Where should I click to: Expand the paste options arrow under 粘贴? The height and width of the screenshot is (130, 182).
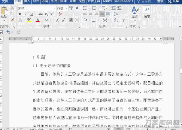pyautogui.click(x=4, y=21)
